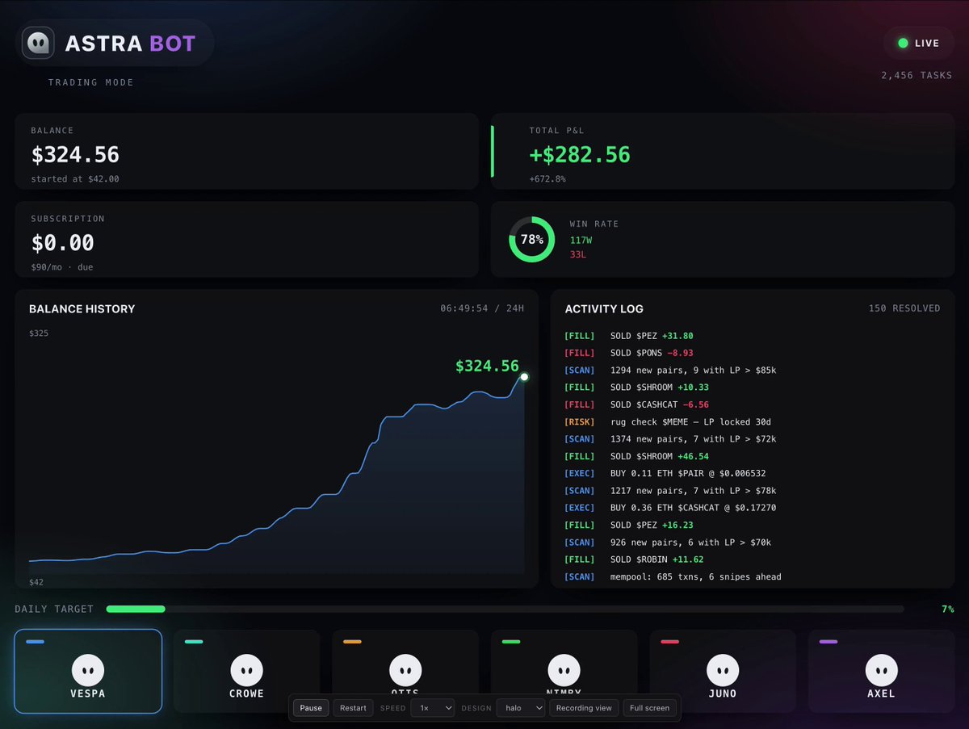Open the Design dropdown set to halo
969x729 pixels.
click(x=521, y=708)
